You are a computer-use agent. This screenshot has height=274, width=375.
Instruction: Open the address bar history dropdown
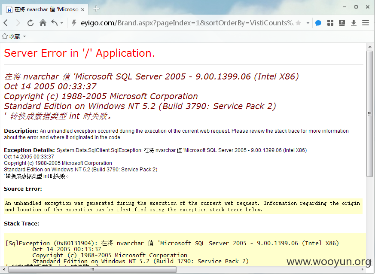coord(308,23)
